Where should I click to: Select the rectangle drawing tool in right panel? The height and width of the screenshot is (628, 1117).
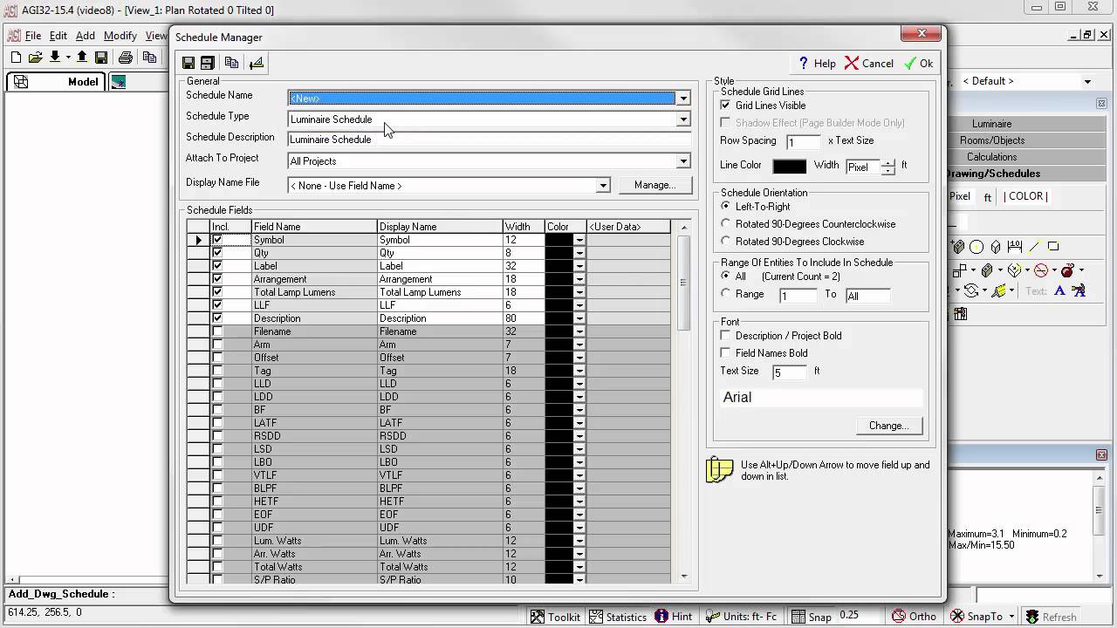click(1053, 247)
